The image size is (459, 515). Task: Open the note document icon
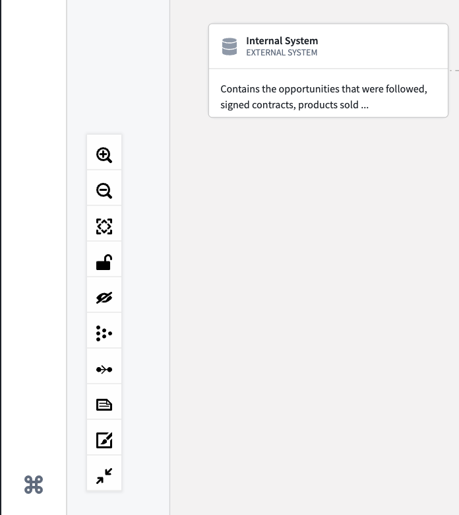(104, 405)
